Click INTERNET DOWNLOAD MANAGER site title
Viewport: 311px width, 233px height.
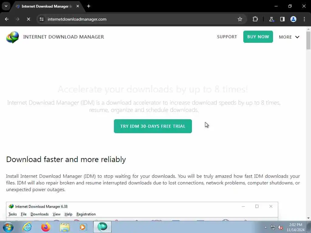point(63,37)
